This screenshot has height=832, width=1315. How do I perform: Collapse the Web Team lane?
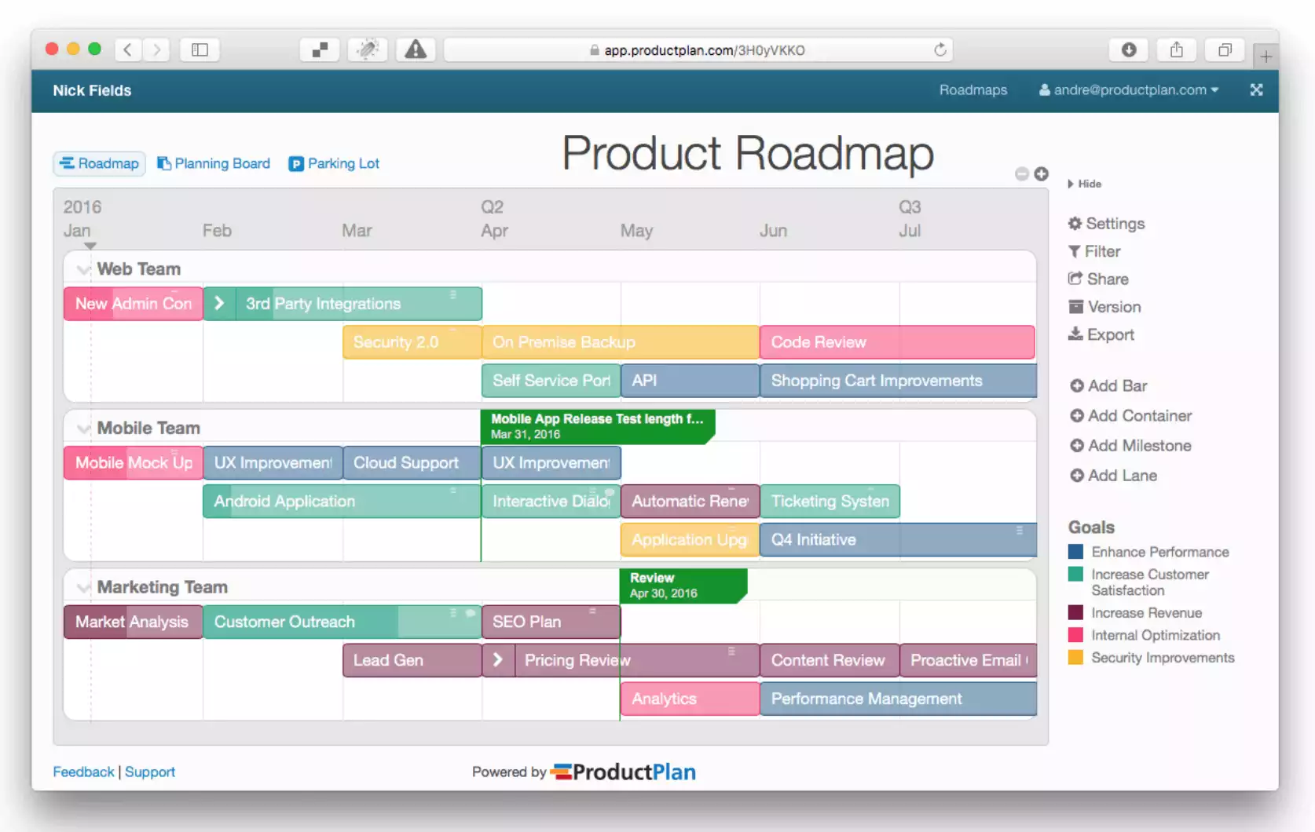tap(83, 270)
